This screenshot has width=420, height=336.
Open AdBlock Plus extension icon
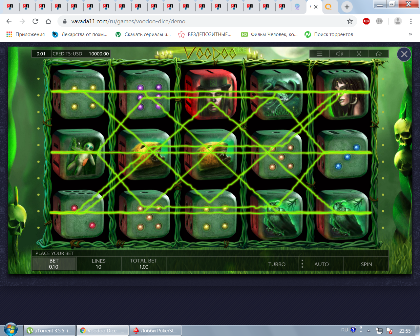366,21
